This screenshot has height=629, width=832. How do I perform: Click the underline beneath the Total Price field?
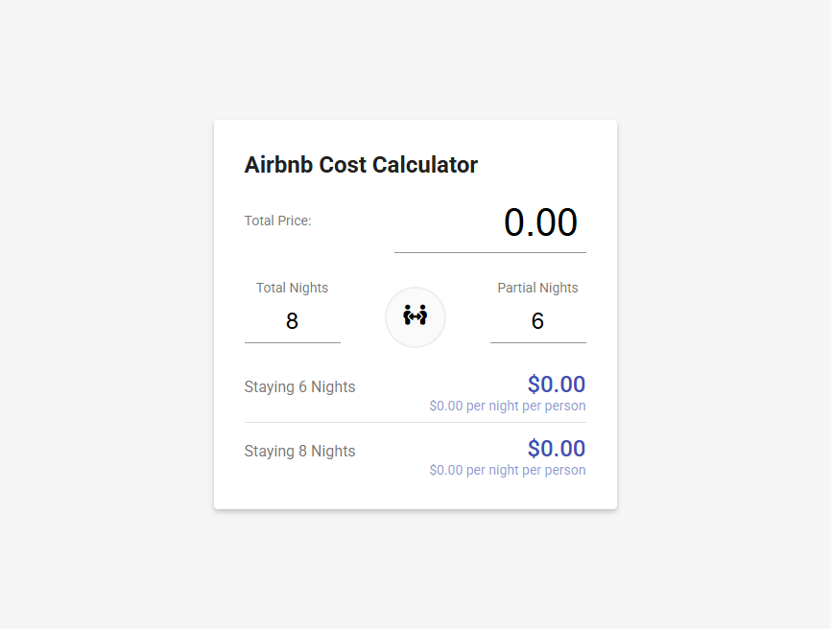490,253
